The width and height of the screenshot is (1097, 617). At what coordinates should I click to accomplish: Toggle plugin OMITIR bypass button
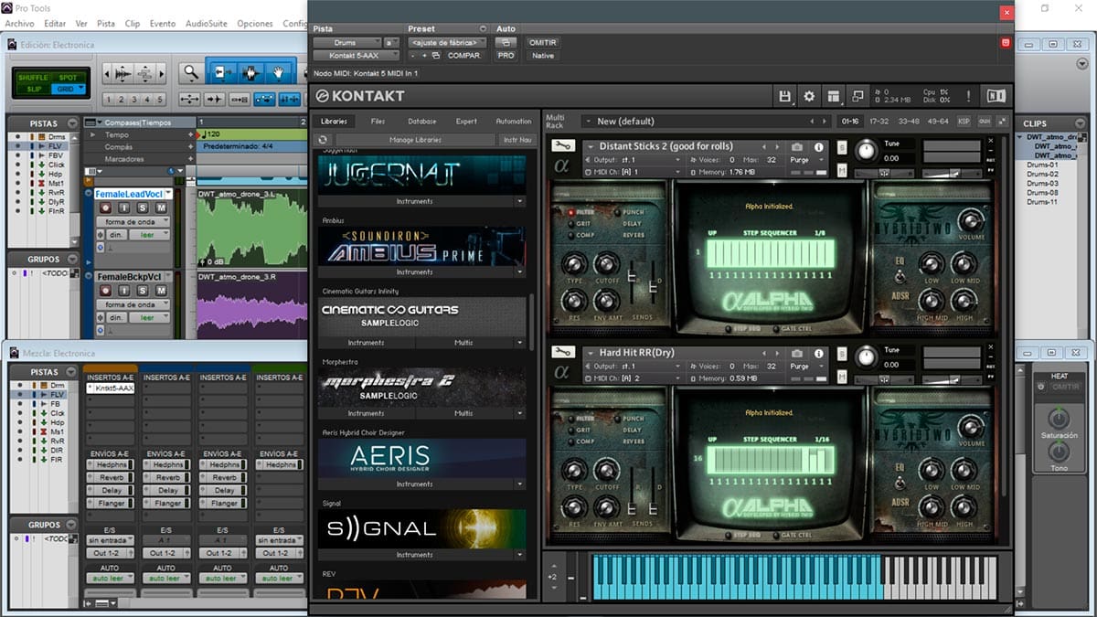[542, 42]
